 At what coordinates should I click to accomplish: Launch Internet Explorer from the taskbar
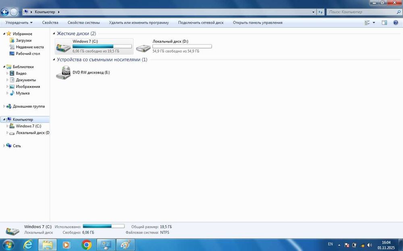click(x=28, y=245)
